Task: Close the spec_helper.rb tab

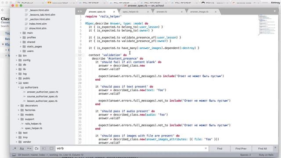Action: pos(148,12)
